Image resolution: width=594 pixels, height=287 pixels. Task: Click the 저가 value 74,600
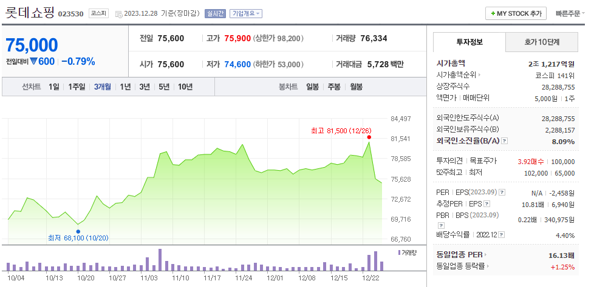237,65
